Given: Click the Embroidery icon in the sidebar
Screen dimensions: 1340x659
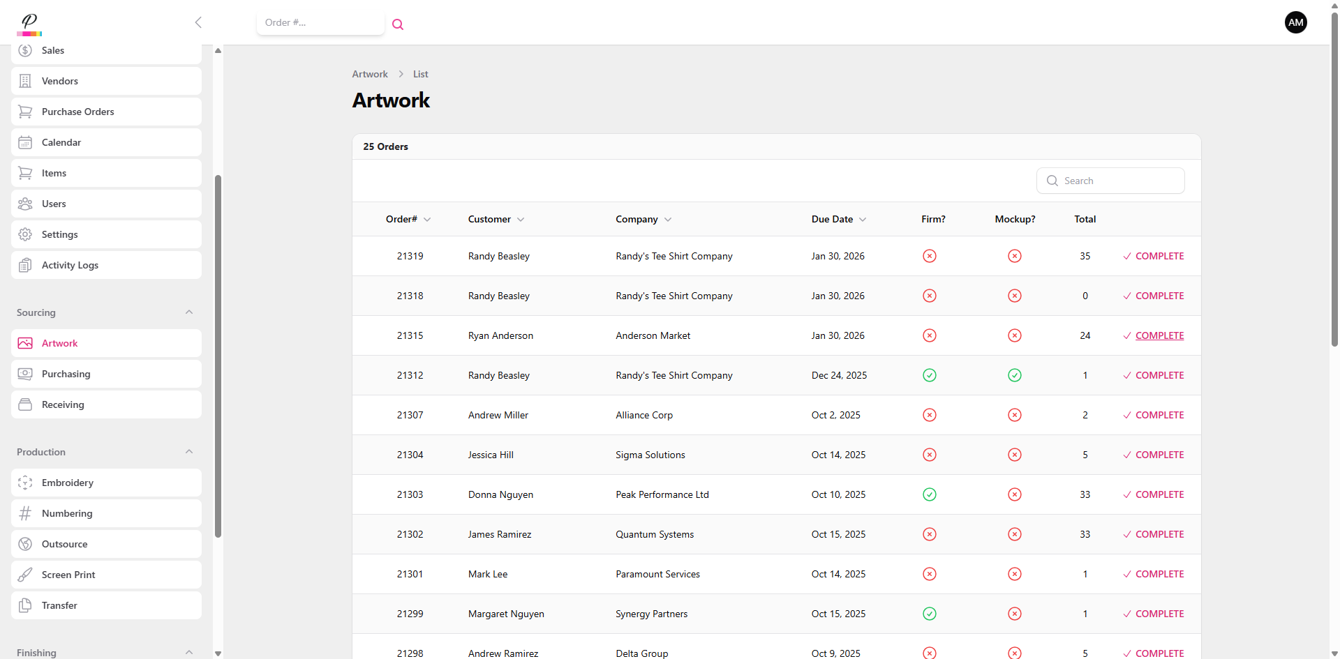Looking at the screenshot, I should pos(25,483).
